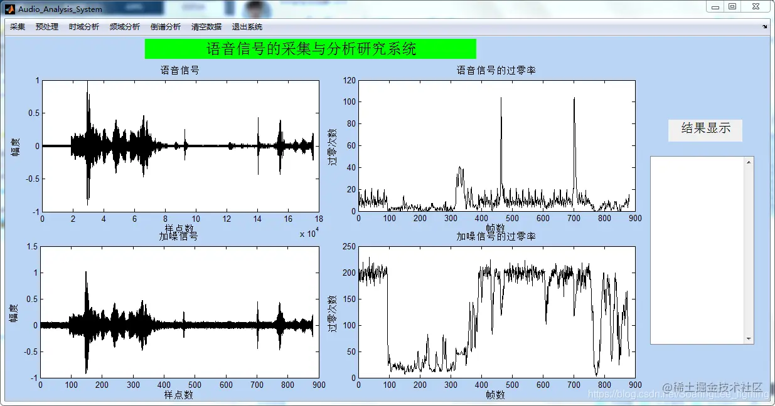Click the 语音信号 waveform plot

[180, 146]
